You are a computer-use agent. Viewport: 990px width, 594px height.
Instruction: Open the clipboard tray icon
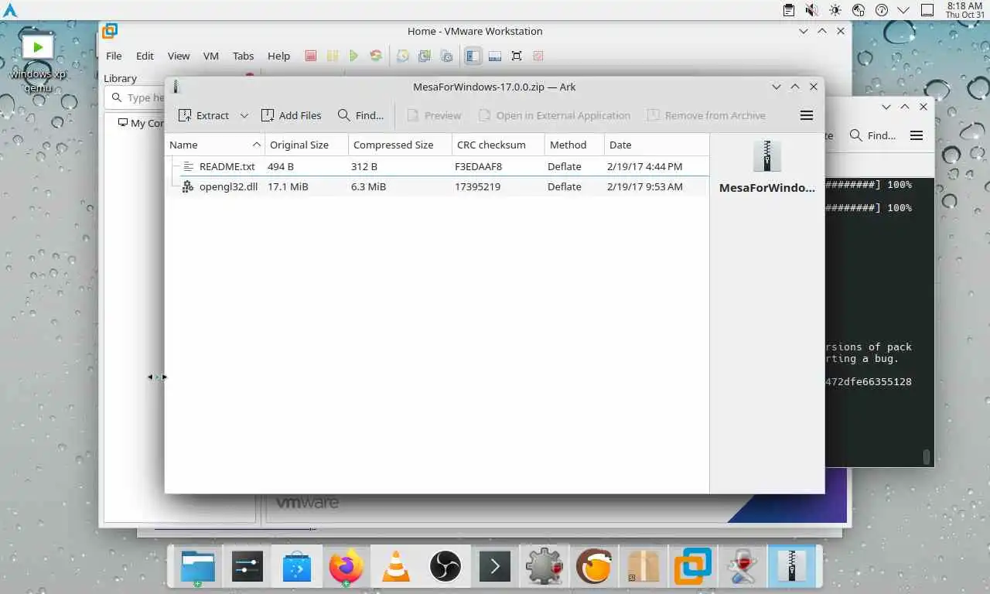click(x=788, y=10)
